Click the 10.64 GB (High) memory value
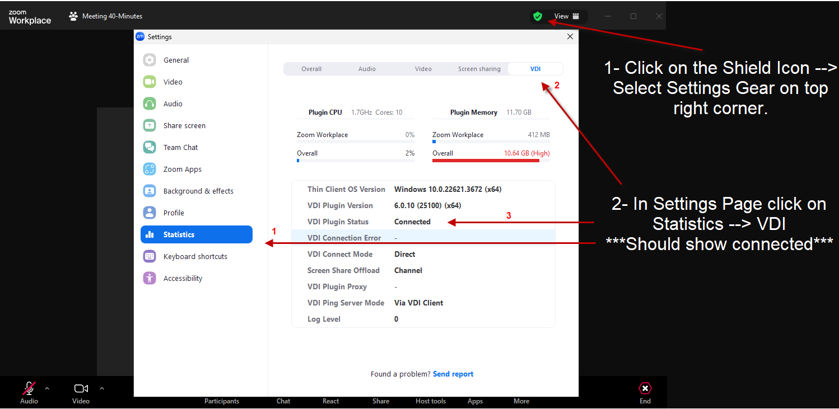 (526, 153)
